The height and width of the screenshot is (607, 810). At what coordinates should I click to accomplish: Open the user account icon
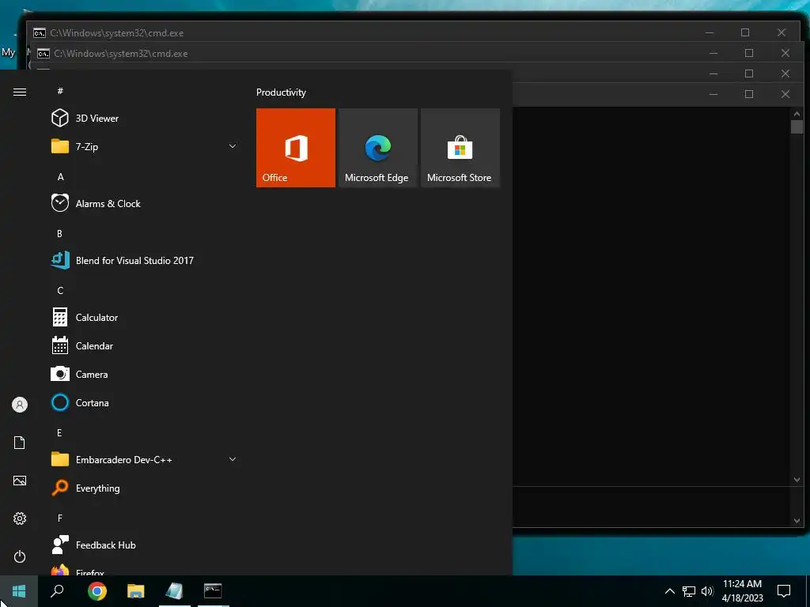19,405
